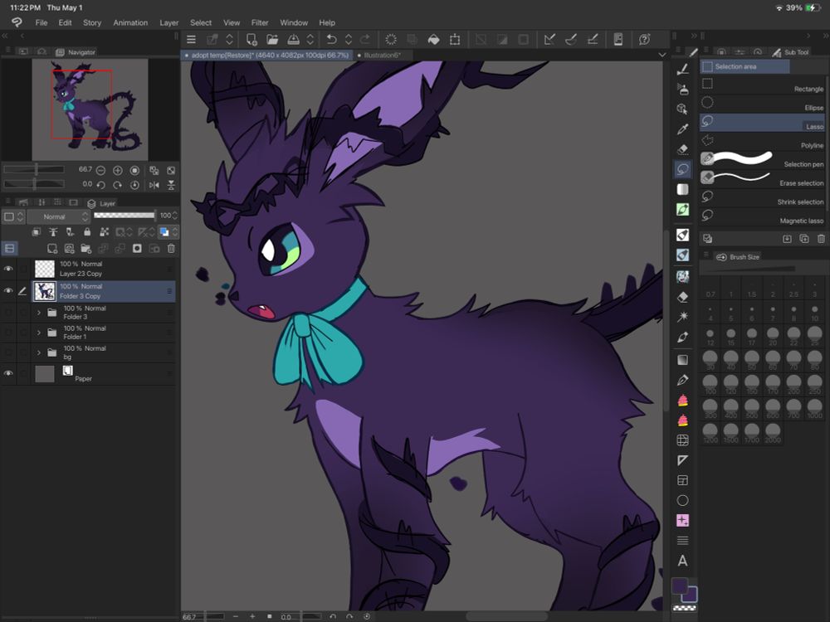Screen dimensions: 830x622
Task: Zoom out using Navigator minus button
Action: click(100, 170)
